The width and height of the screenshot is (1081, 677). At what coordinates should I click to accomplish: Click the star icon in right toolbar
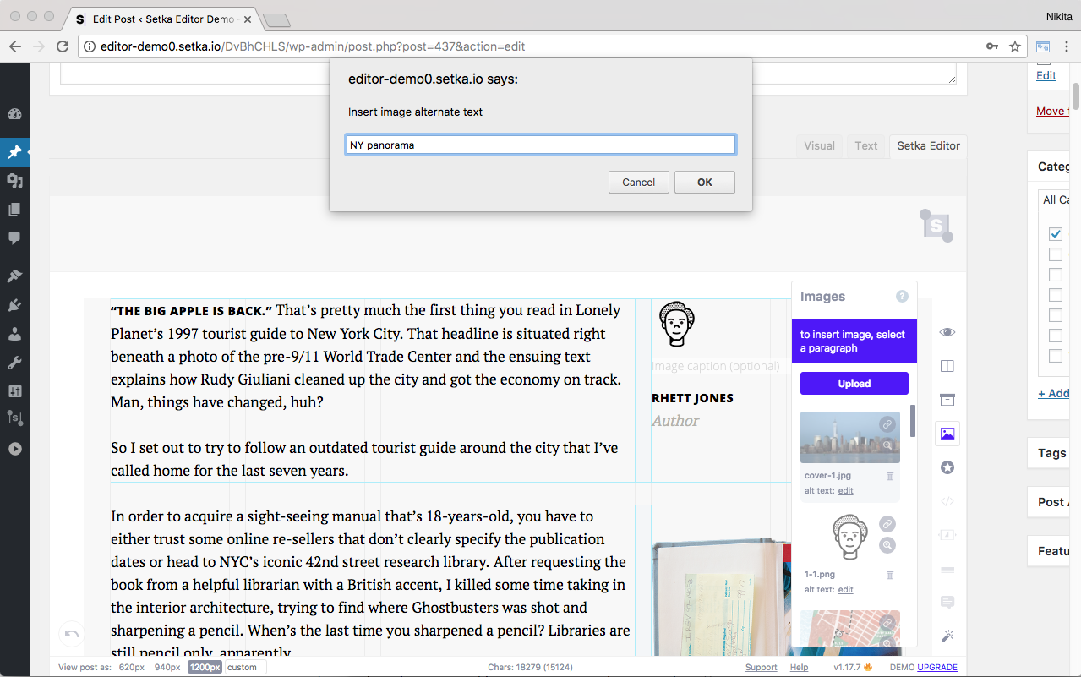coord(947,467)
